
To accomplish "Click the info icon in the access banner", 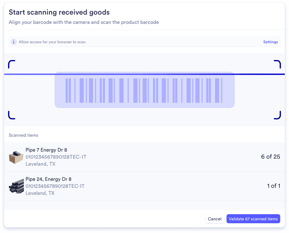I will coord(14,42).
